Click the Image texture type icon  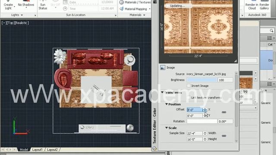tap(163, 68)
